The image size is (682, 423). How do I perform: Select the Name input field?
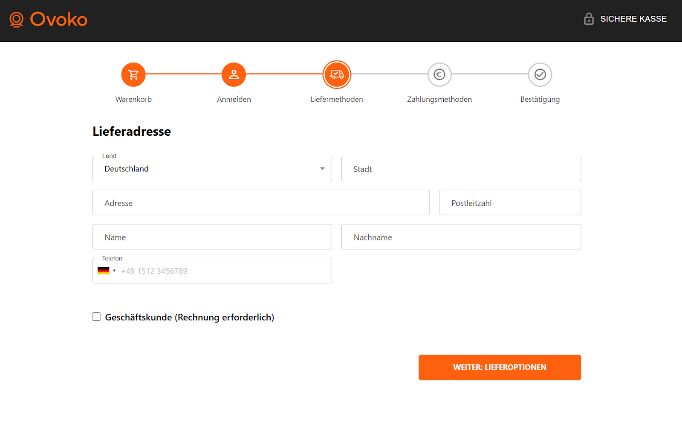pos(212,237)
